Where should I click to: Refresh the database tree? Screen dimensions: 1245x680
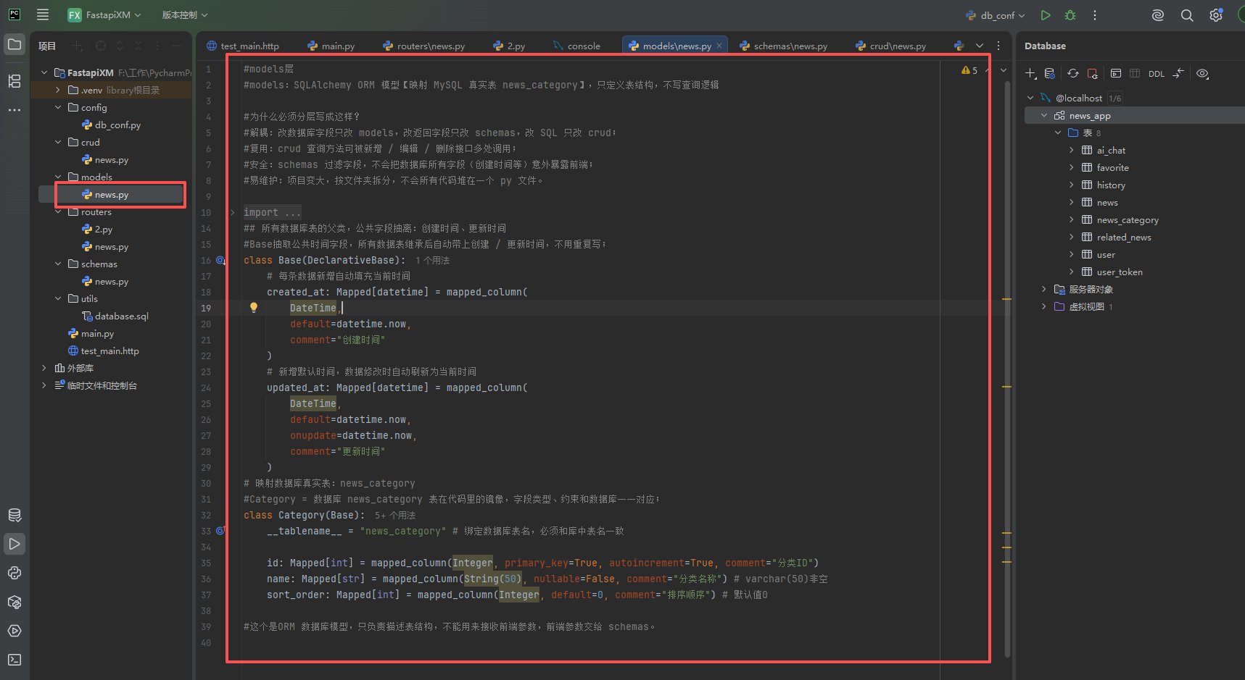click(x=1073, y=73)
